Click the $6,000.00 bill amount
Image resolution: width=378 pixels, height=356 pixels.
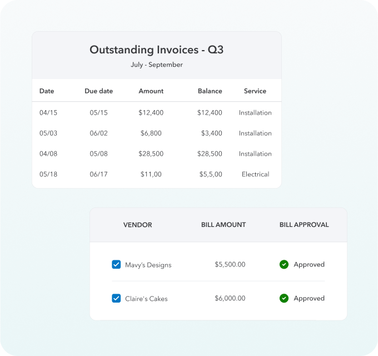(x=230, y=298)
